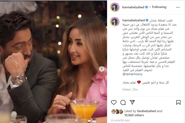This screenshot has height=123, width=185.
Task: View the 10,660 others likes list
Action: [134, 115]
